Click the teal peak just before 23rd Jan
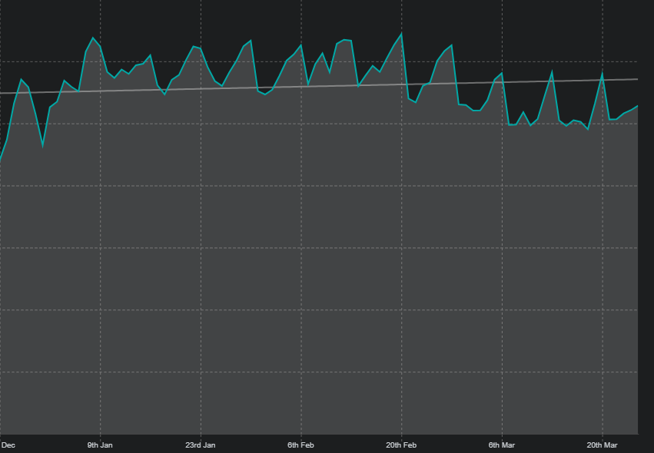The image size is (654, 453). click(194, 46)
